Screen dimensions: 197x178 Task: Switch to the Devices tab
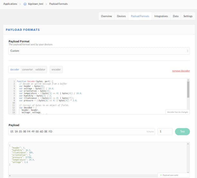pos(121,16)
